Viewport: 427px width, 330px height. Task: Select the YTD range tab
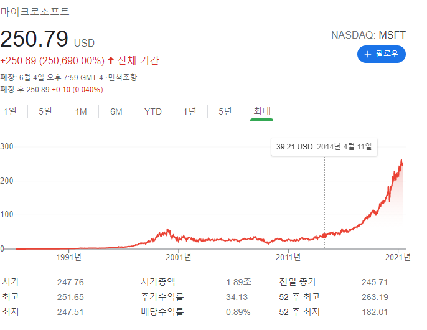tap(152, 111)
